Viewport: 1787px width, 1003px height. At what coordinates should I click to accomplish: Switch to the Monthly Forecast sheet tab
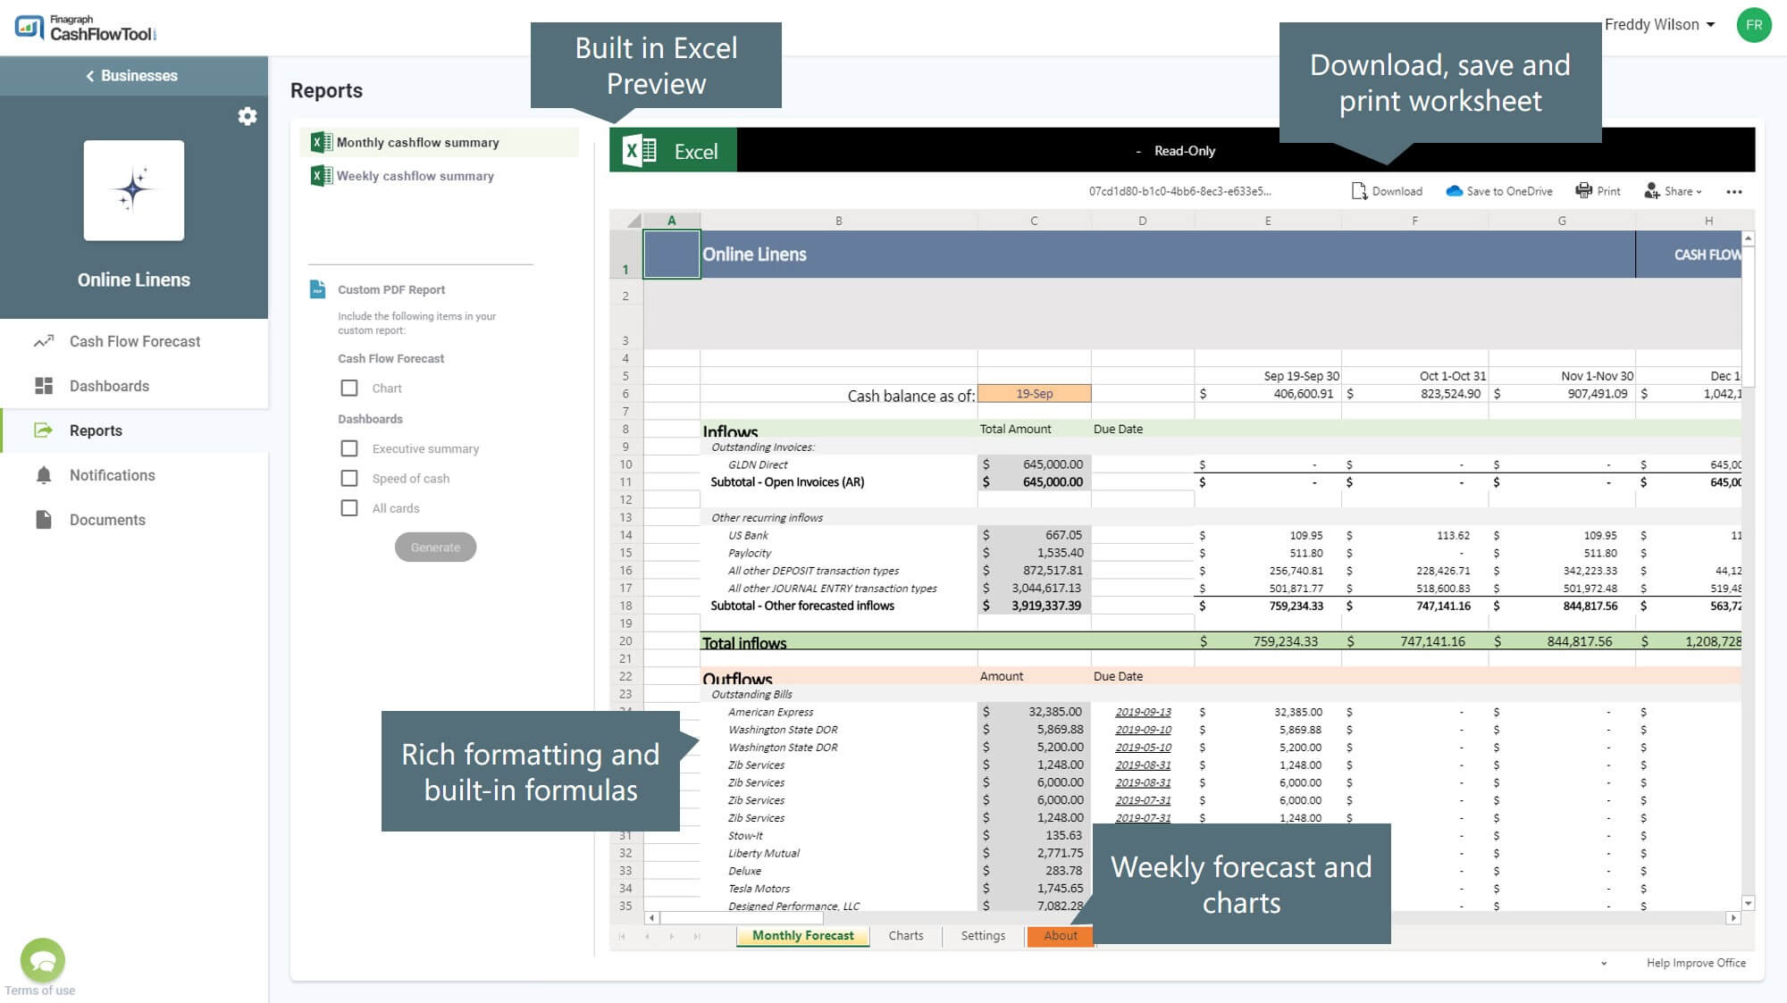tap(802, 936)
